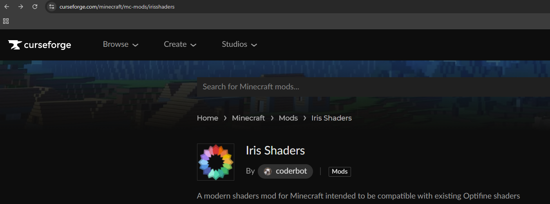This screenshot has height=204, width=550.
Task: Open site information icon in address bar
Action: (52, 7)
